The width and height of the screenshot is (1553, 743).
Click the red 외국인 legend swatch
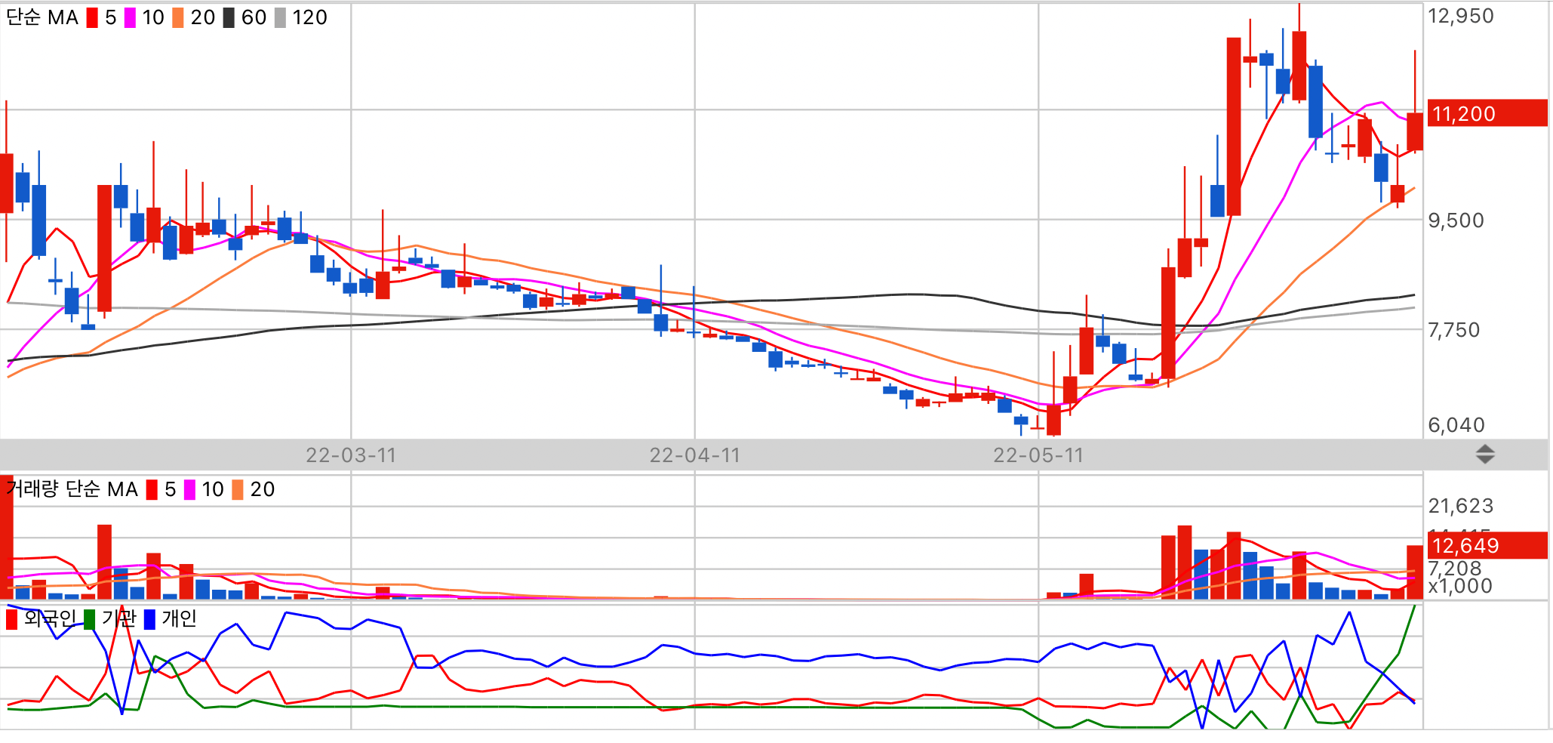(11, 619)
